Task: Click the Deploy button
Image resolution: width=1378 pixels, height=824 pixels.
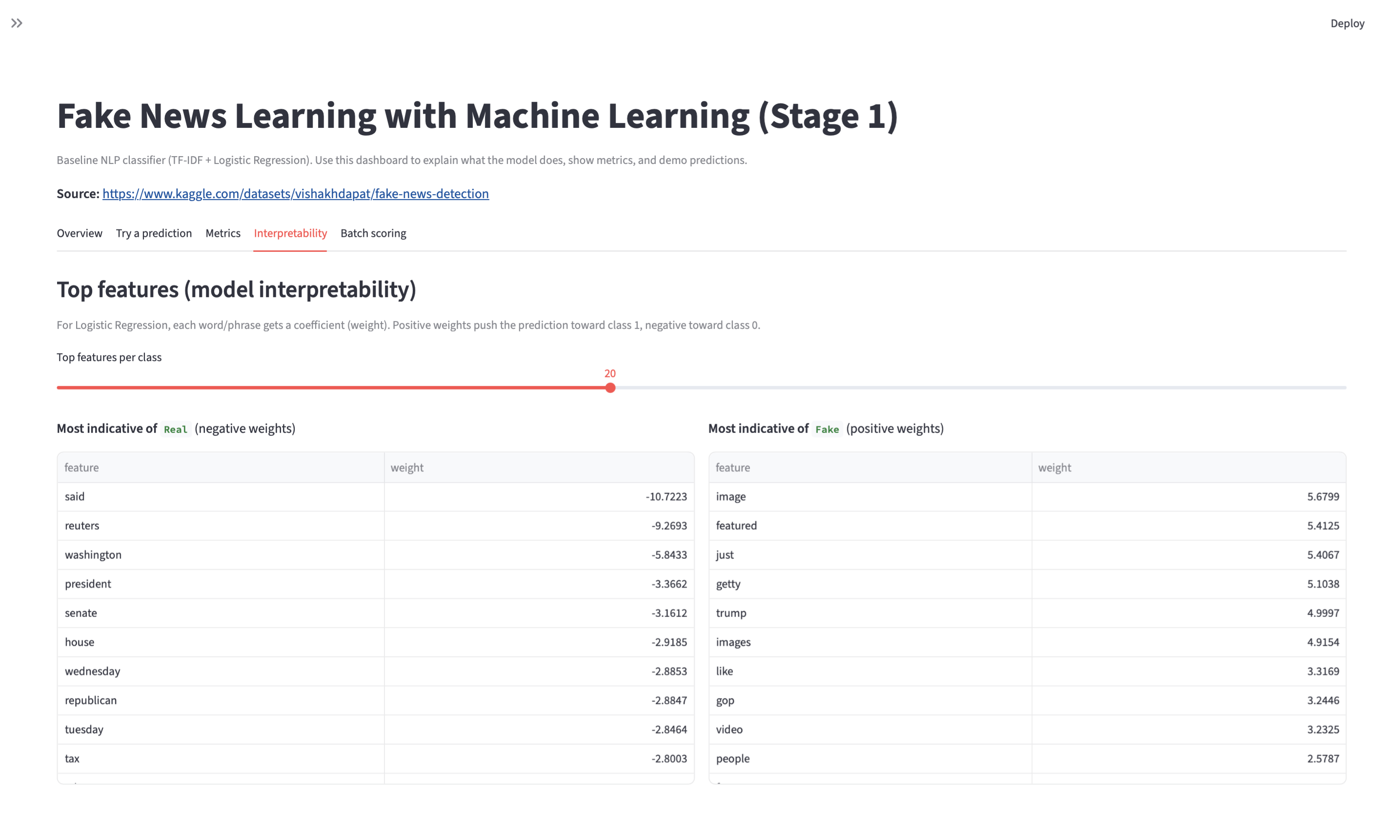Action: (1346, 23)
